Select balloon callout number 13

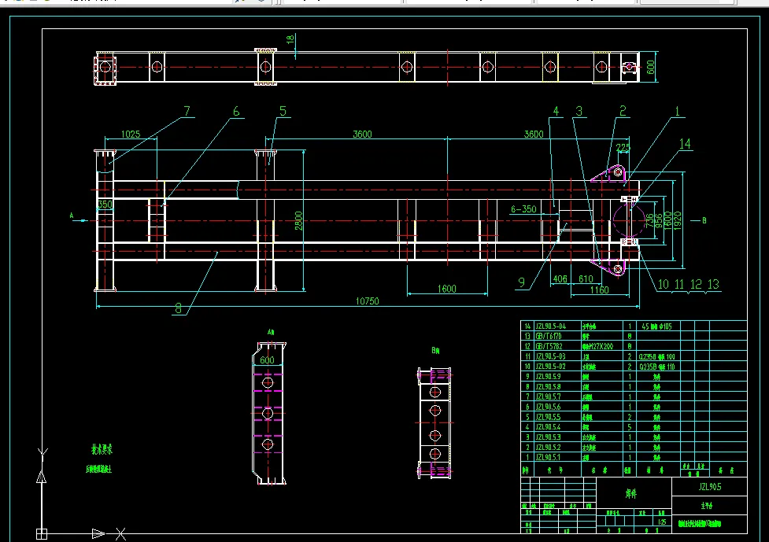pyautogui.click(x=713, y=284)
